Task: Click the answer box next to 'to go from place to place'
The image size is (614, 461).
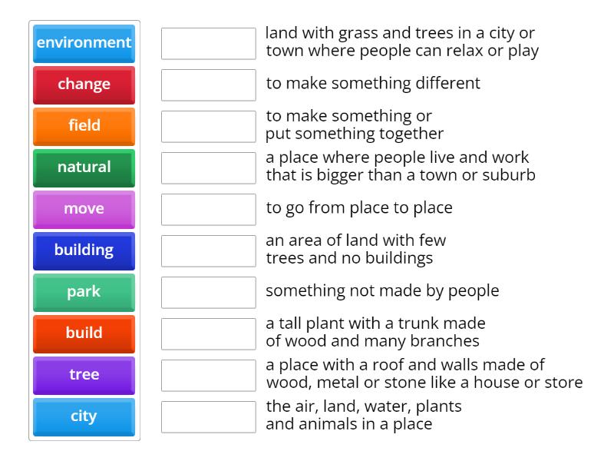Action: coord(208,207)
